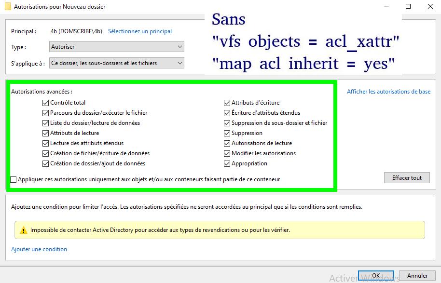Viewport: 441px width, 283px height.
Task: Click the folder icon in the title bar
Action: click(8, 7)
